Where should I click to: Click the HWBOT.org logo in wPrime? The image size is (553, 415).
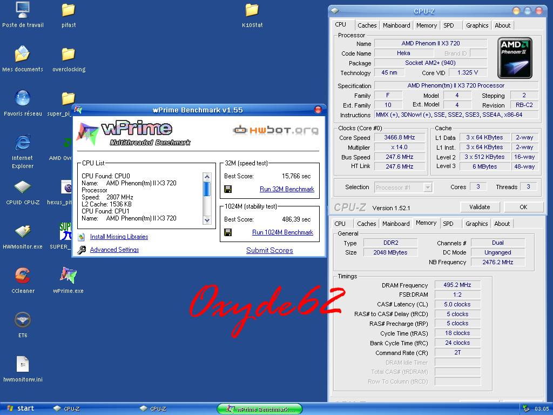pos(275,130)
